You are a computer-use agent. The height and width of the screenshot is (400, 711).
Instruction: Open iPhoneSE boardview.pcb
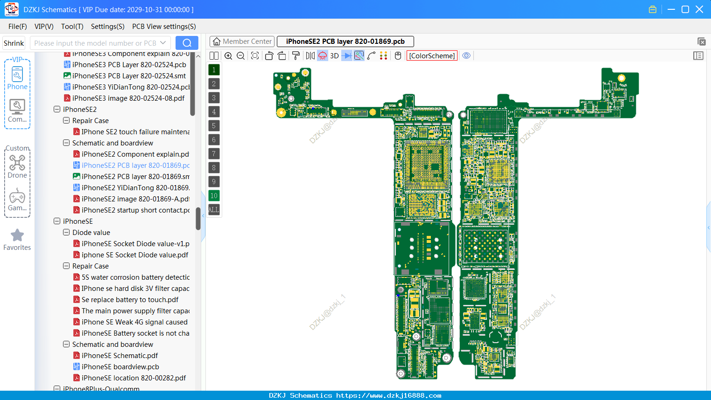(x=116, y=366)
